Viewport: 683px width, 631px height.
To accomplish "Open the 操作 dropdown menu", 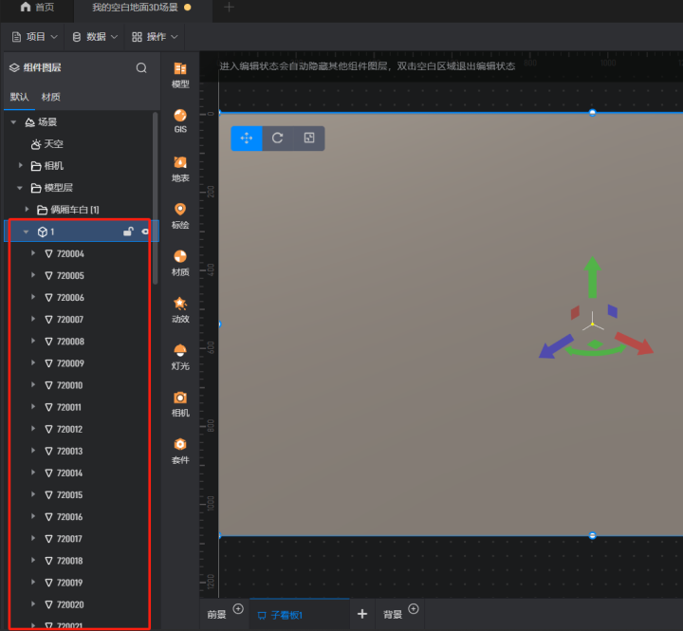I will [155, 37].
